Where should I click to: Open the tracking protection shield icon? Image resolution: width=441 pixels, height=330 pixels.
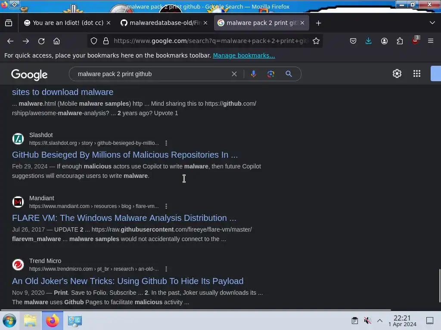[94, 41]
